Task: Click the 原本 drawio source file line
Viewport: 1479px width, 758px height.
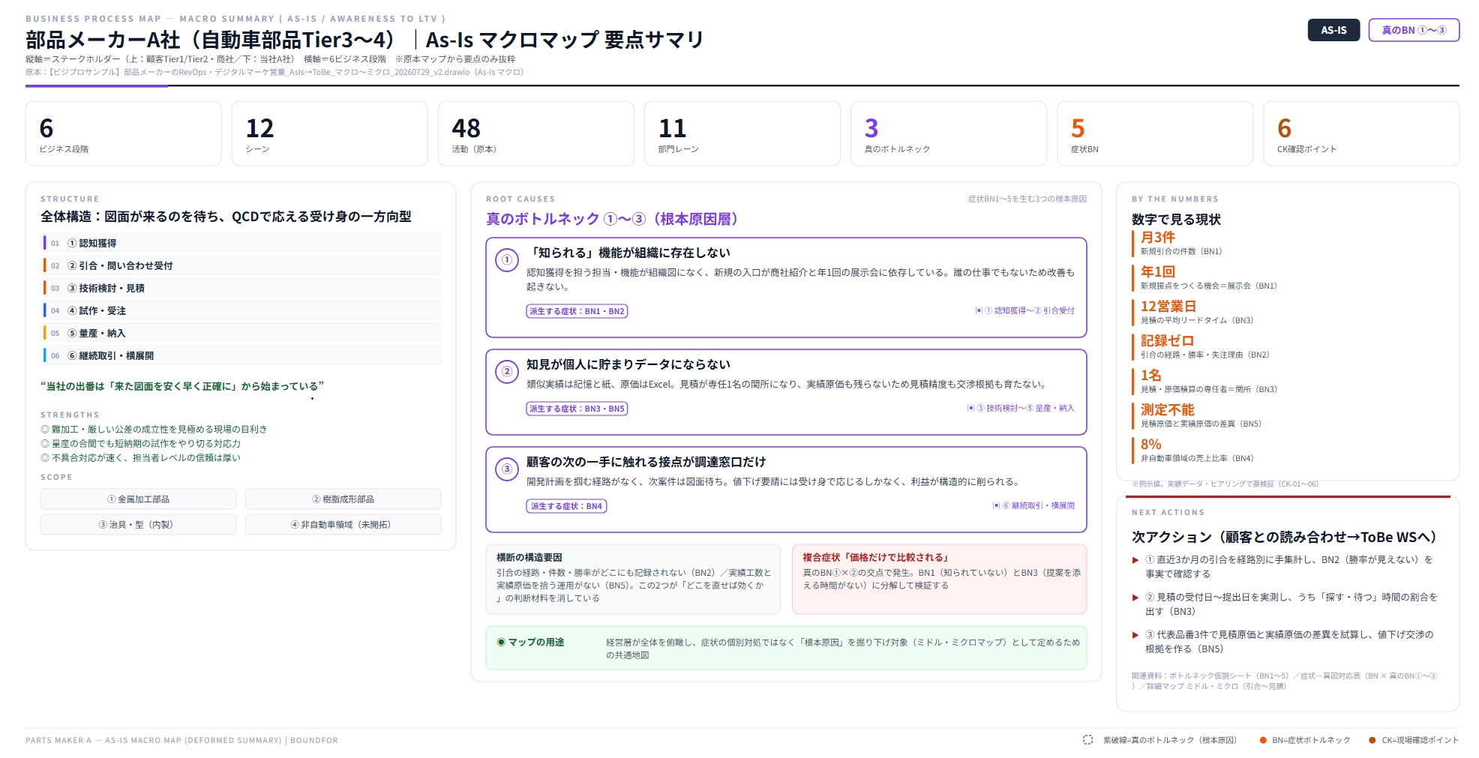Action: 274,73
